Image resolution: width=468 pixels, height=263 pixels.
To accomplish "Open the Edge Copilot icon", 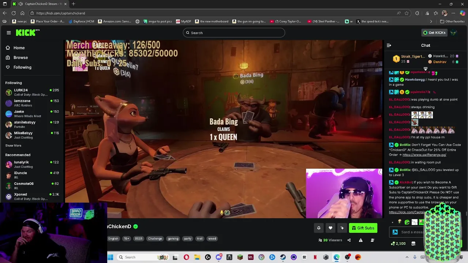I will point(463,13).
